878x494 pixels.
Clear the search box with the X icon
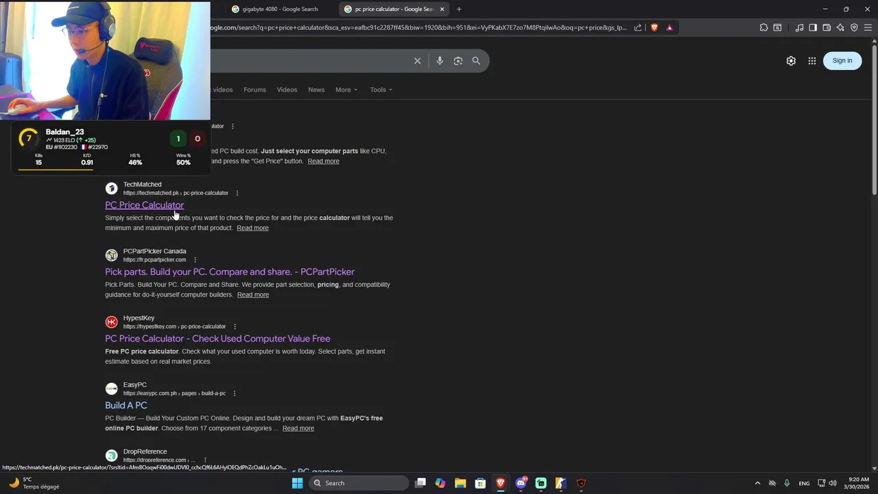(417, 60)
